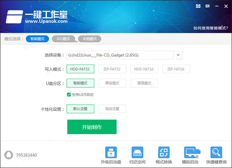
Task: Choose 增强模式 for U盘分区
Action: 144,83
